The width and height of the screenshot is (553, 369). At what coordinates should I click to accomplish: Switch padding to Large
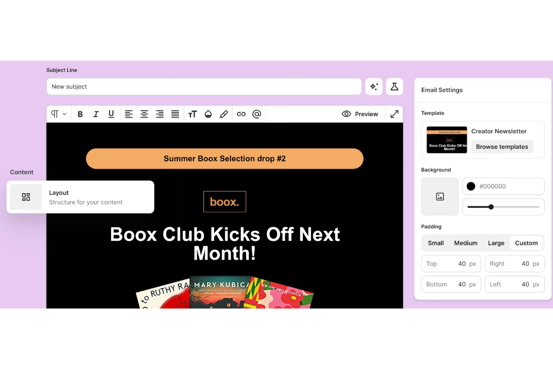coord(496,243)
